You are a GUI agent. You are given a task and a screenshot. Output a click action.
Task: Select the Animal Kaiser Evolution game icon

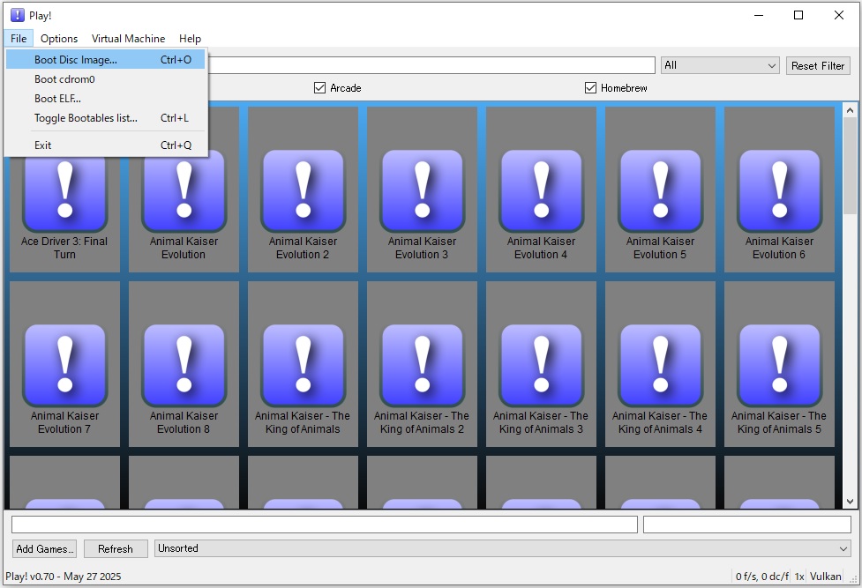pyautogui.click(x=184, y=190)
